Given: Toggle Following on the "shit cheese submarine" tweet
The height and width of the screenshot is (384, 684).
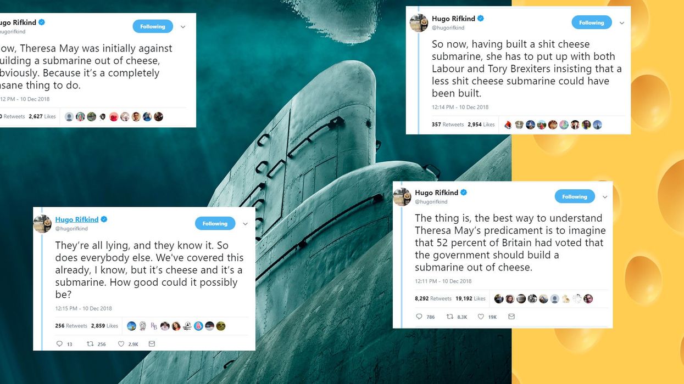Looking at the screenshot, I should [x=592, y=22].
